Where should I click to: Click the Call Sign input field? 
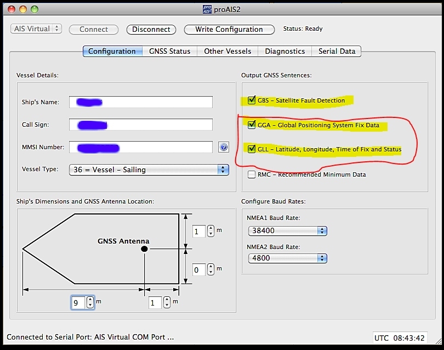141,125
